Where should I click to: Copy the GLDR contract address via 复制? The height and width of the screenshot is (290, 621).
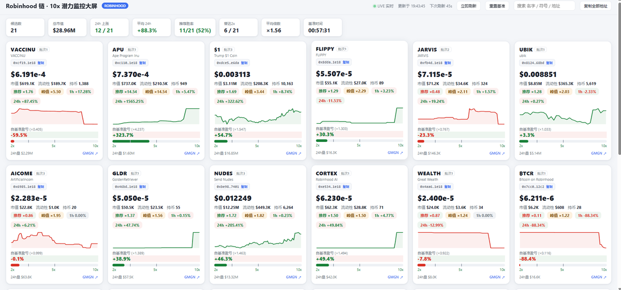pos(143,186)
